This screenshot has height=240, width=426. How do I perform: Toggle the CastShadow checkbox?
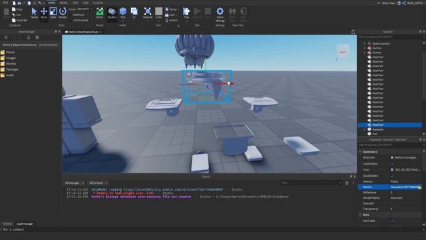(392, 163)
